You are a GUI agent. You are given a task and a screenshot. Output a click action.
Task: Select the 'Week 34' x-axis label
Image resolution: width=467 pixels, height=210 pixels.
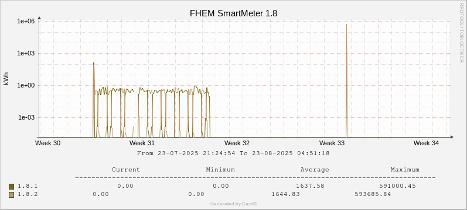[426, 143]
